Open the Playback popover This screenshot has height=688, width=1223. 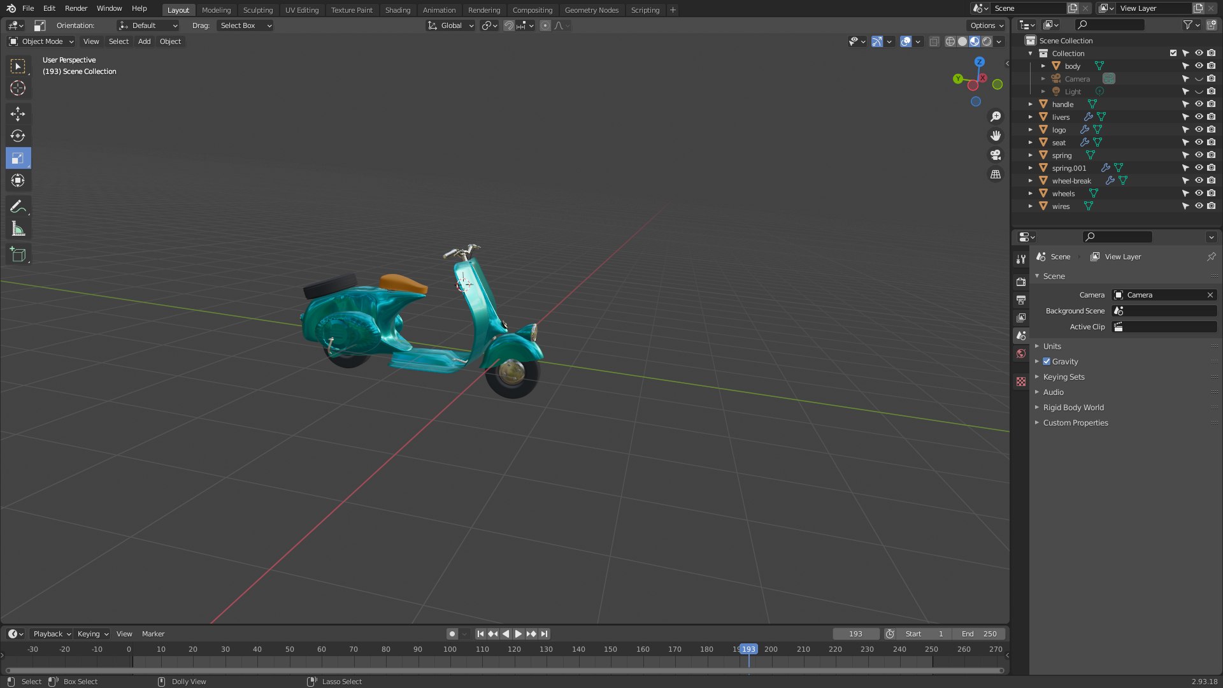click(52, 634)
